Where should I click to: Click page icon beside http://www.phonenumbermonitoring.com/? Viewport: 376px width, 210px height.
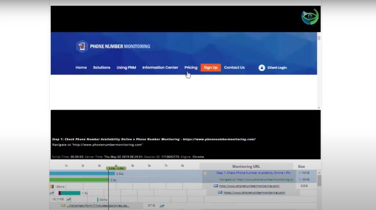click(216, 186)
